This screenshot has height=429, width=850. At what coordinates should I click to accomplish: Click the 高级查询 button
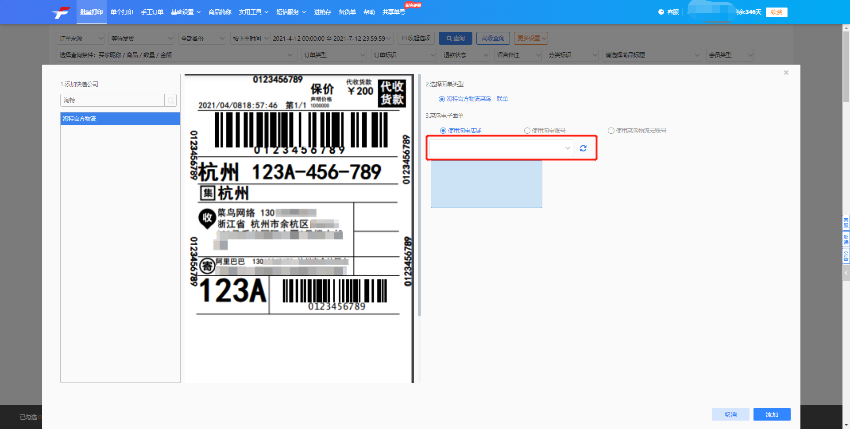[493, 38]
